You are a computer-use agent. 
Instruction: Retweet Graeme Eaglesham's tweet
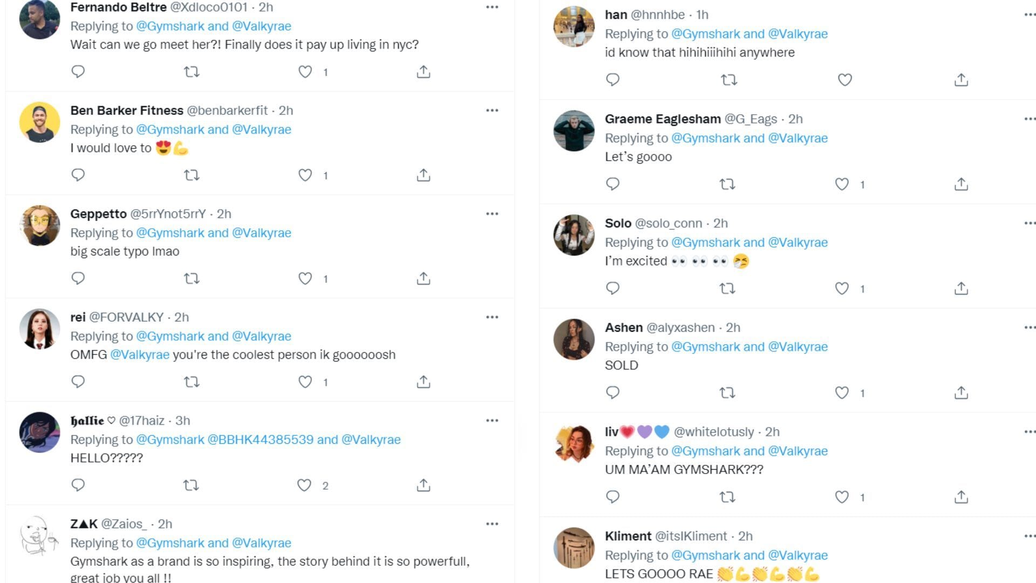728,184
